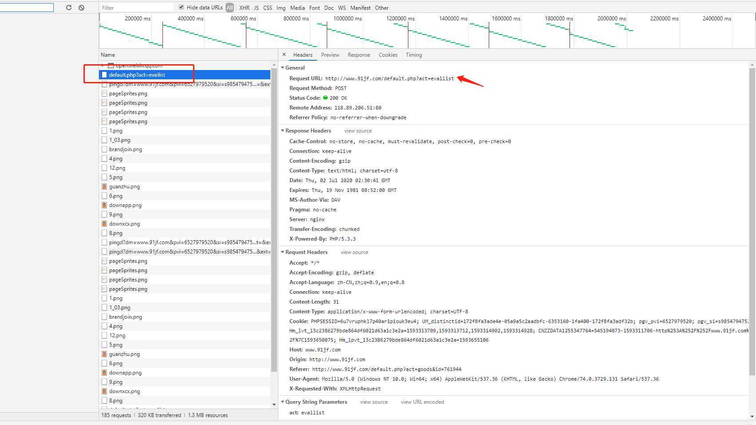Image resolution: width=756 pixels, height=425 pixels.
Task: Click the 185 requests status text
Action: pos(116,415)
